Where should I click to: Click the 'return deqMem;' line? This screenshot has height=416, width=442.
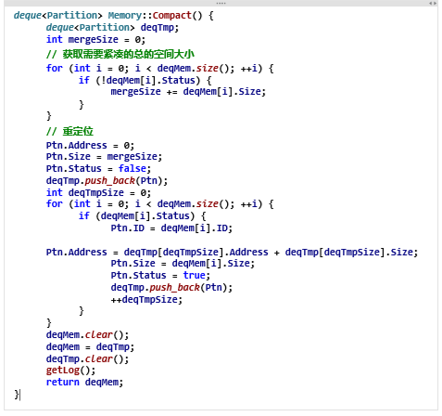click(84, 383)
